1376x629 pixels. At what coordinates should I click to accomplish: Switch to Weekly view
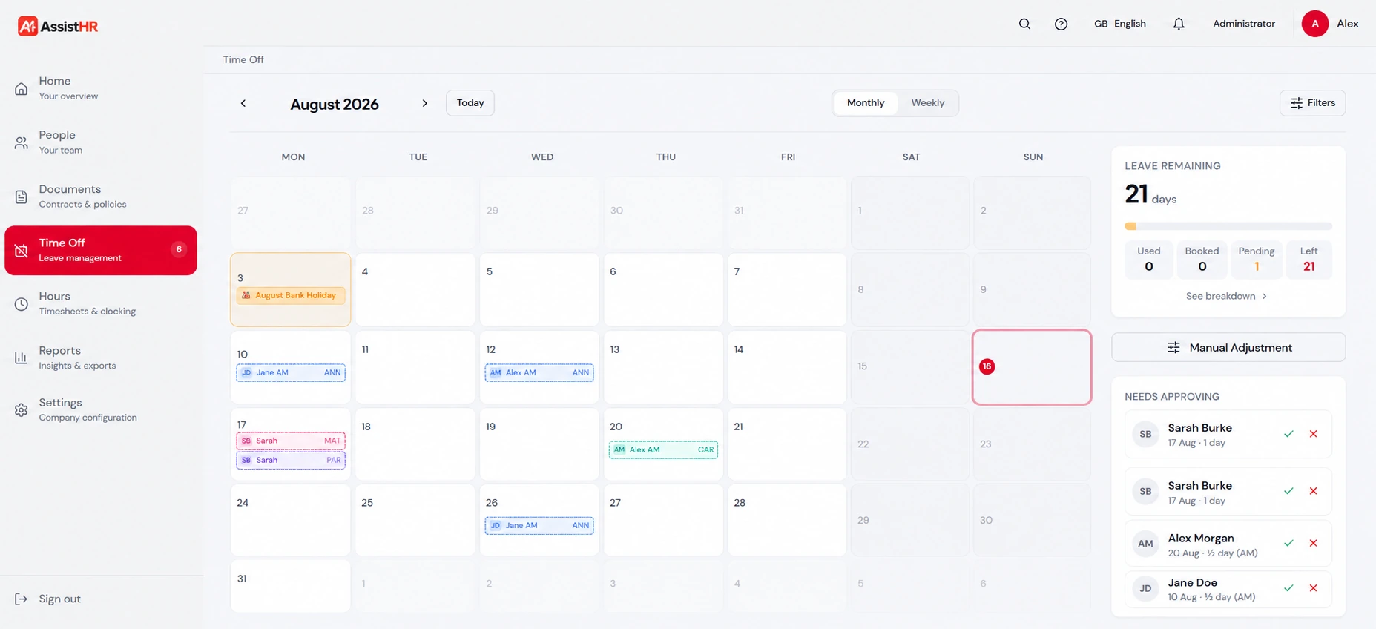928,103
